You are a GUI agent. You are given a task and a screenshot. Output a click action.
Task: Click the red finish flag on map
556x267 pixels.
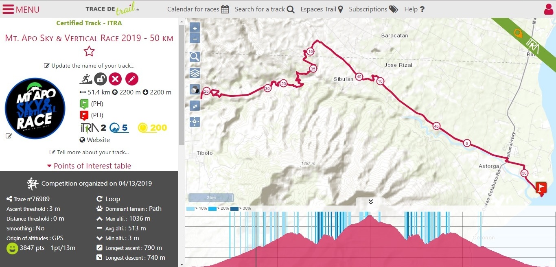tap(541, 188)
